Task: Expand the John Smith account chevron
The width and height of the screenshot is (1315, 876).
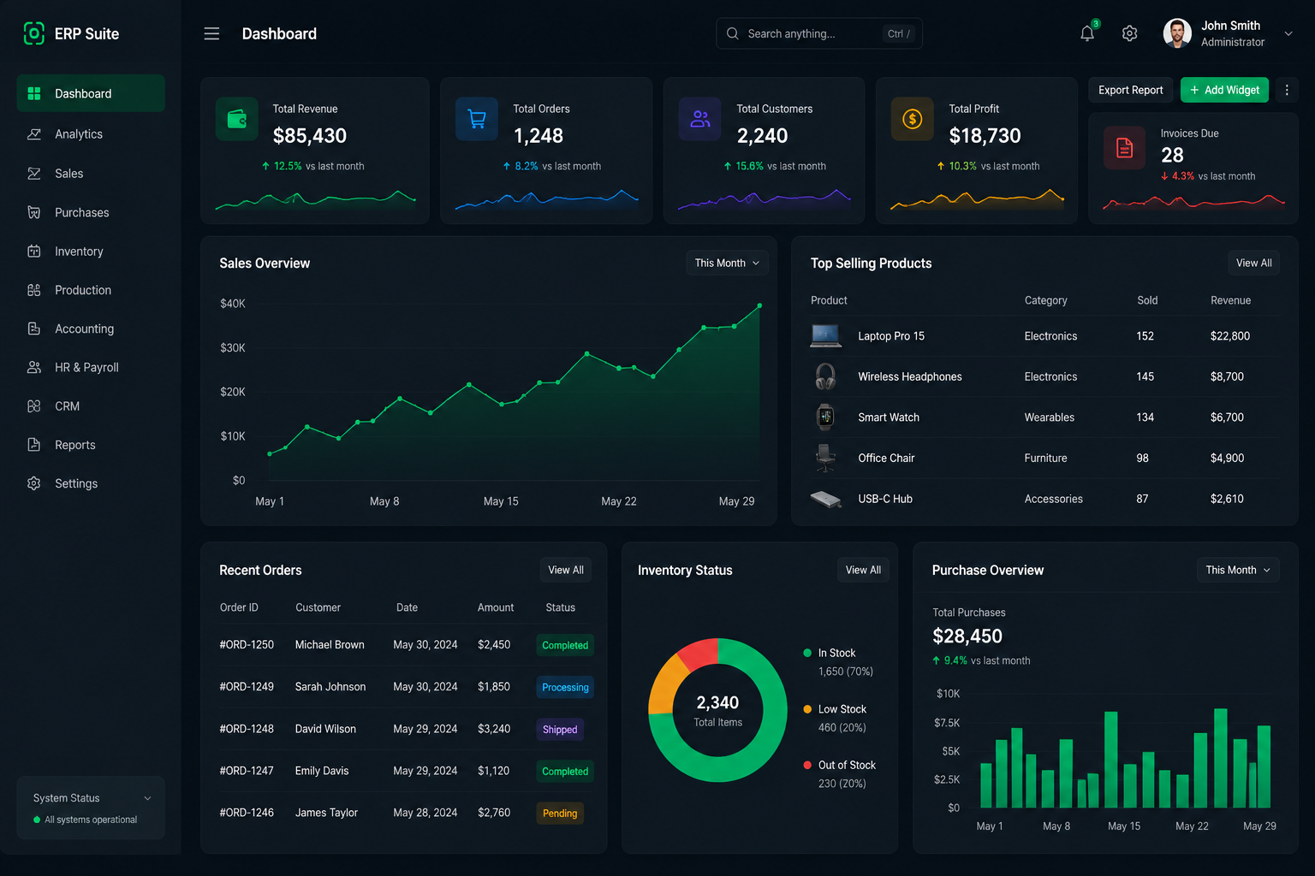Action: pos(1288,33)
